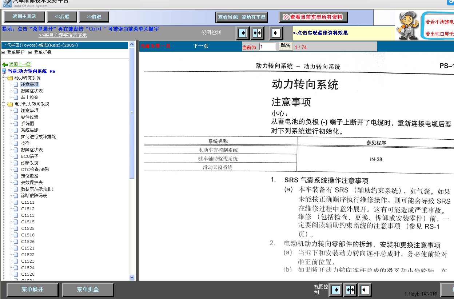Open C1513 fault code item
The width and height of the screenshot is (454, 299).
coord(28,215)
